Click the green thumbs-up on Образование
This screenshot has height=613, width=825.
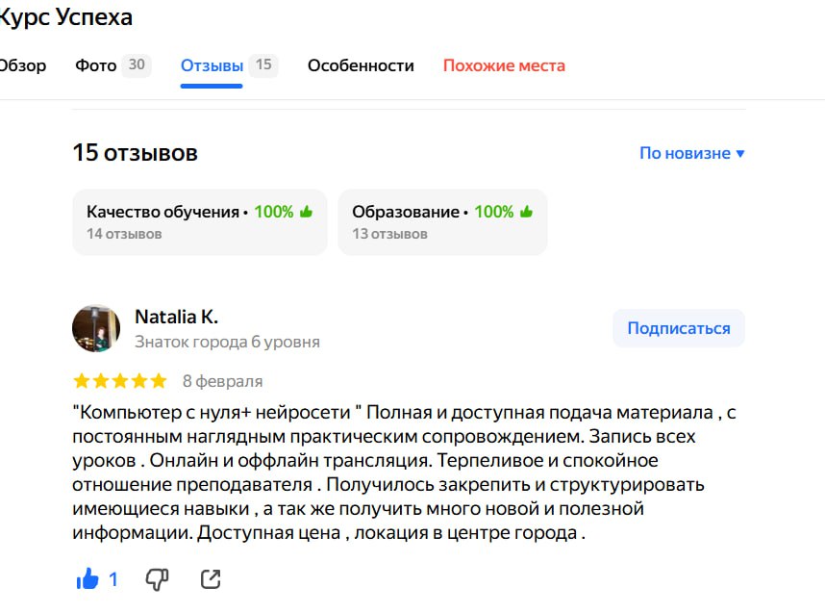click(x=525, y=211)
